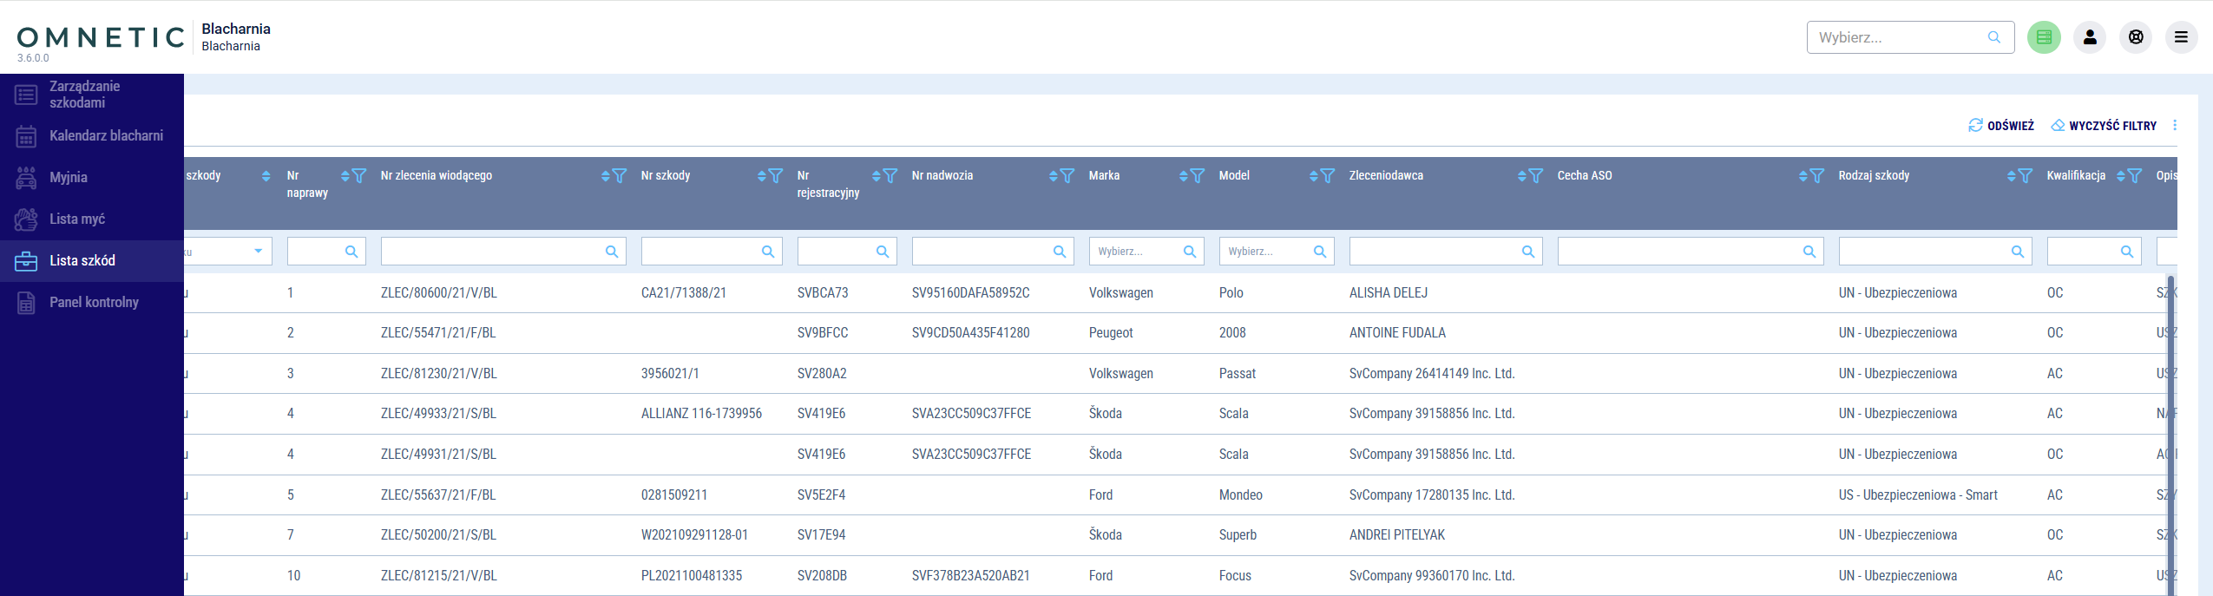Open the szkody column dropdown arrow
2213x596 pixels.
(258, 252)
